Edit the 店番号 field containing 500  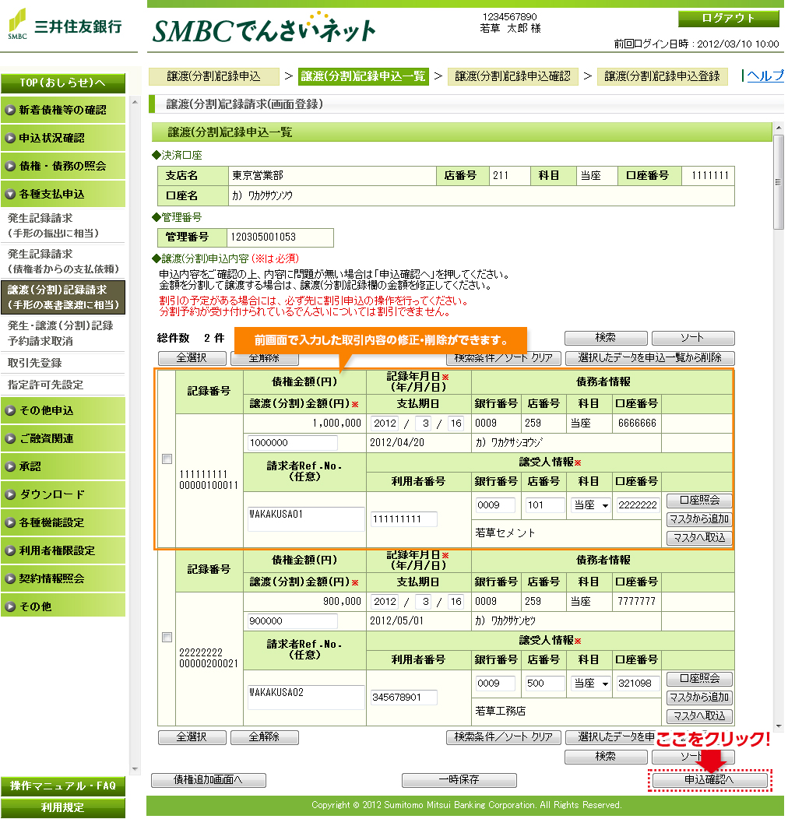(x=545, y=684)
